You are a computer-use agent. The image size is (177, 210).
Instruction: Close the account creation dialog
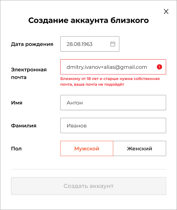166,11
